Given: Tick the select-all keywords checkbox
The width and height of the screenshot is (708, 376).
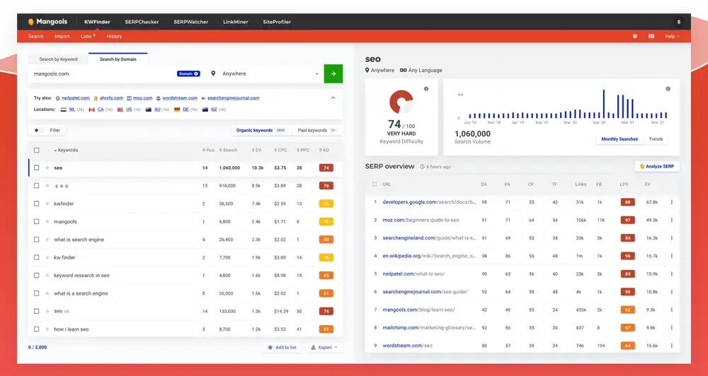Looking at the screenshot, I should point(37,150).
